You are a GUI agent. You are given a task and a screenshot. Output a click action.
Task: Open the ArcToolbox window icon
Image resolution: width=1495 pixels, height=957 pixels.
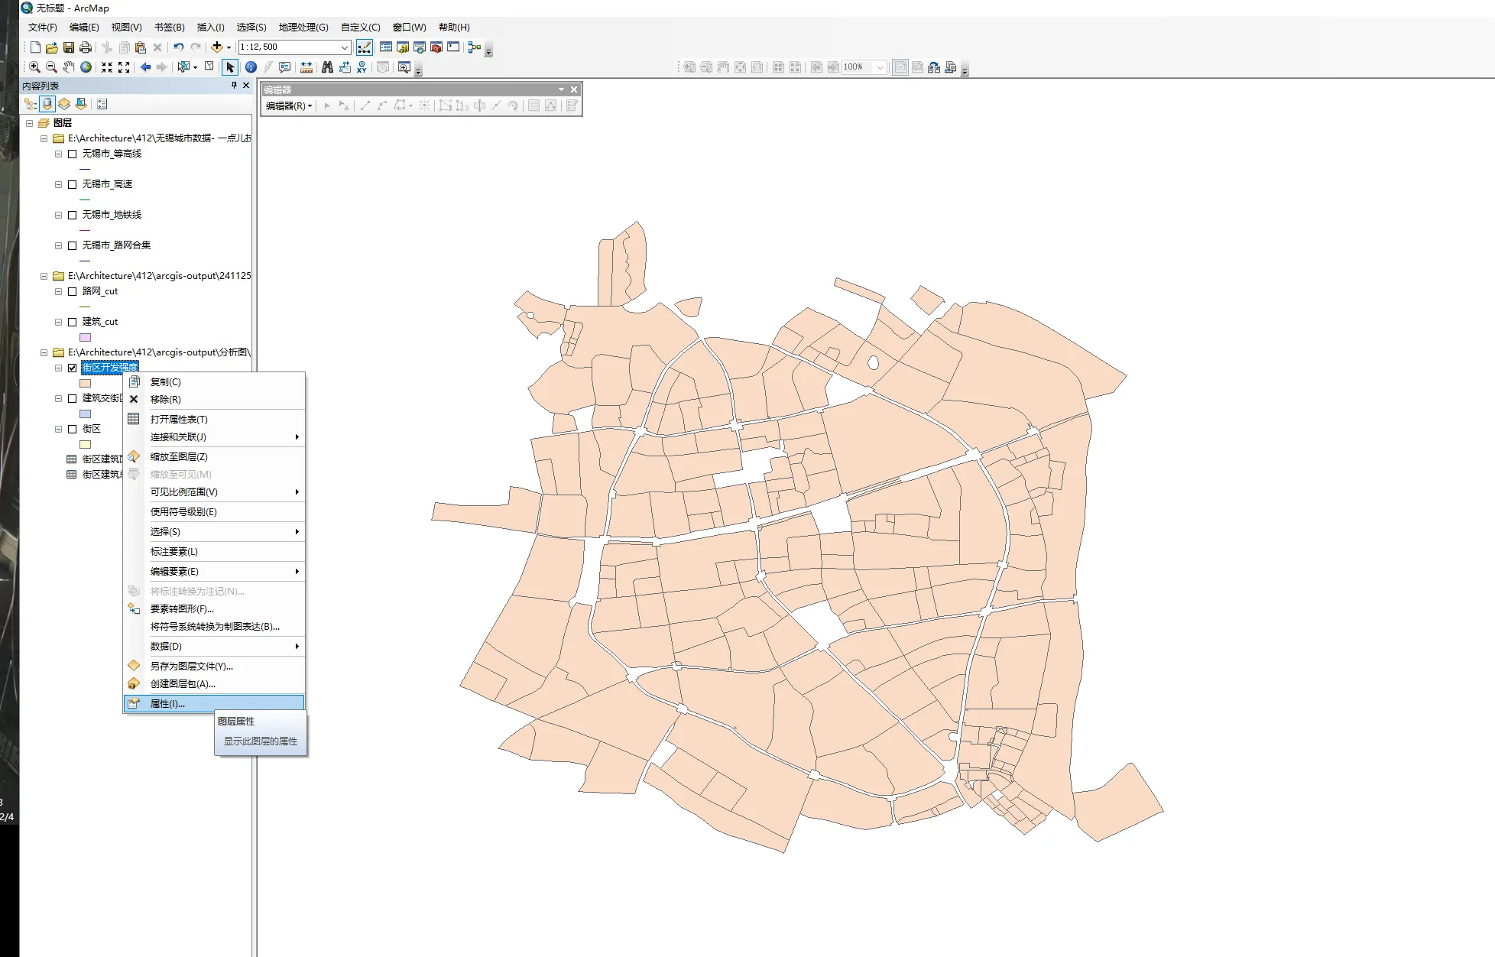click(x=436, y=47)
